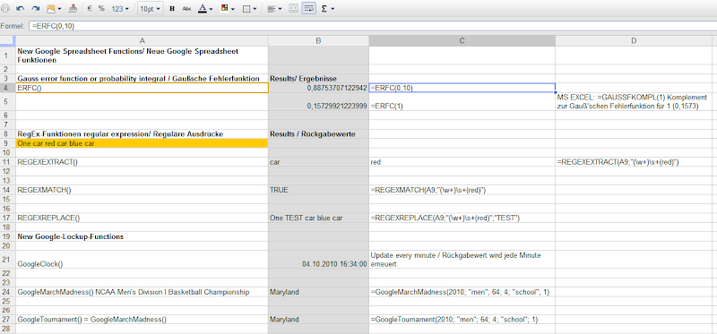
Task: Click the 'GoogleClock()' cell
Action: [142, 259]
